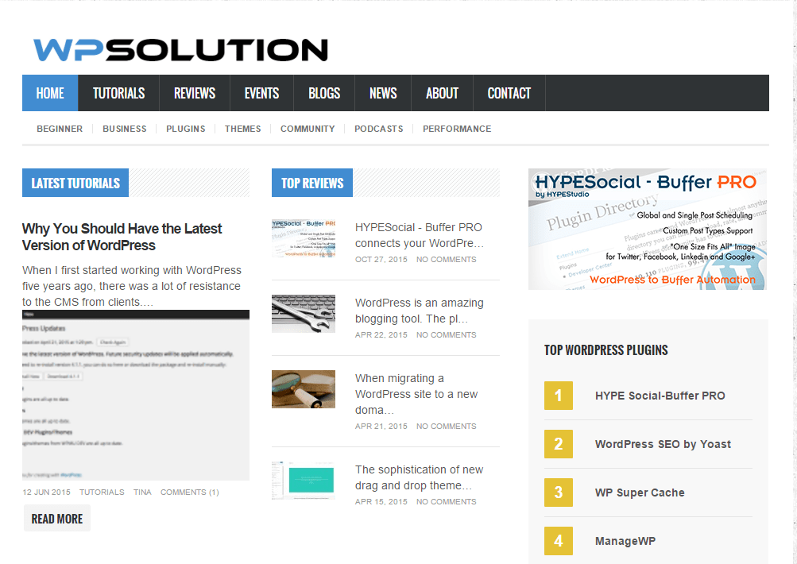Open the drag and drop theme thumbnail
This screenshot has height=564, width=797.
[x=303, y=480]
